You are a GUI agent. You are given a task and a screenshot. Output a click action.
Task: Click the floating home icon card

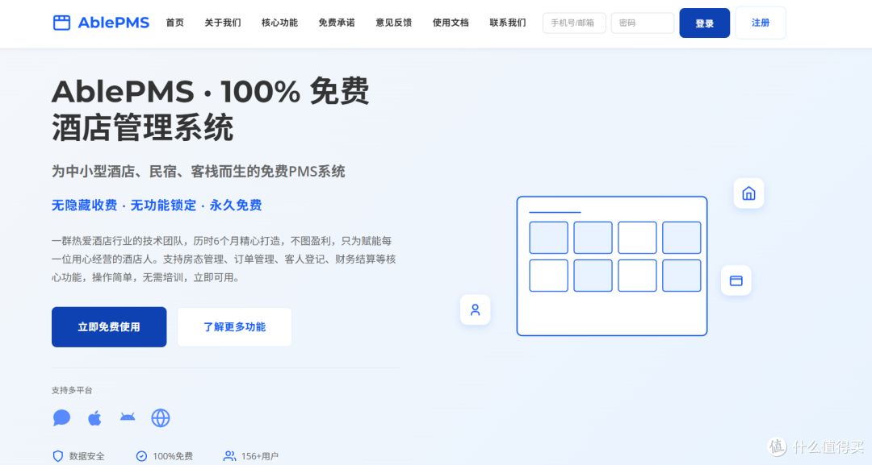pyautogui.click(x=748, y=193)
